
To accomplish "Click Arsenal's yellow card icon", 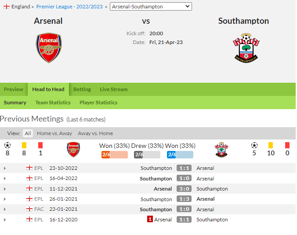I will point(24,145).
